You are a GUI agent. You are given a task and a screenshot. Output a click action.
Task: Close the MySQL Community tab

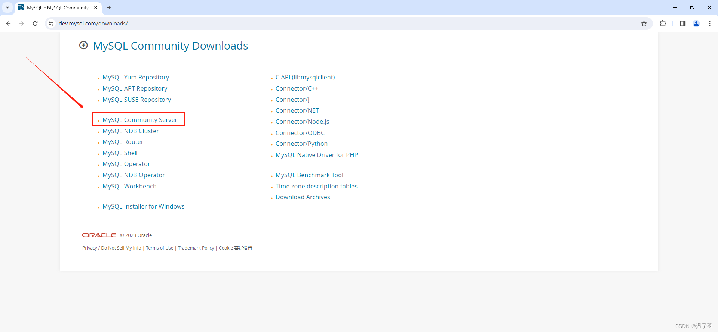point(96,7)
